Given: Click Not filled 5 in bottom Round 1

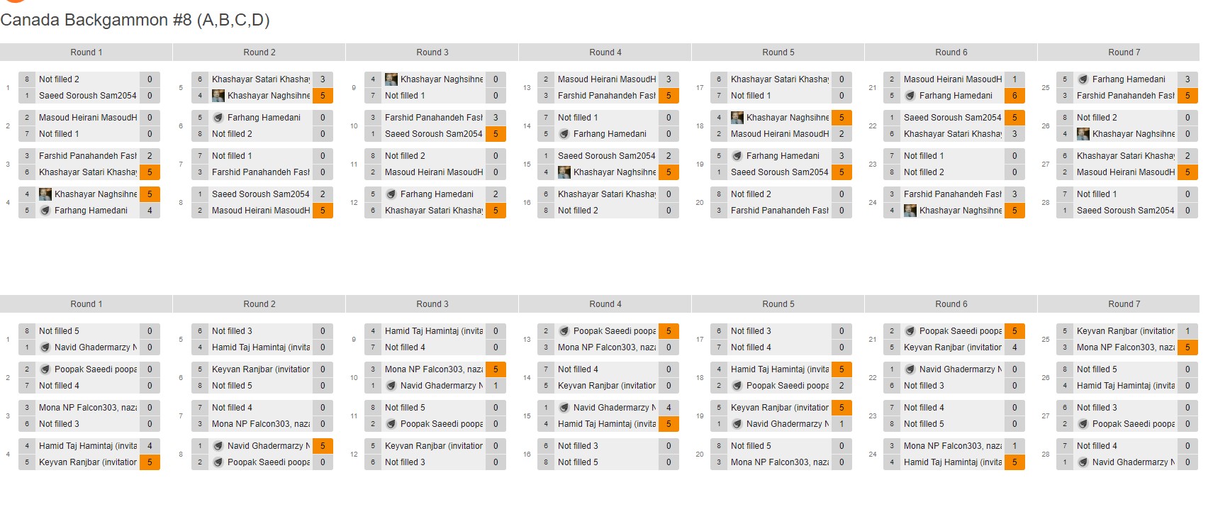Looking at the screenshot, I should (59, 331).
